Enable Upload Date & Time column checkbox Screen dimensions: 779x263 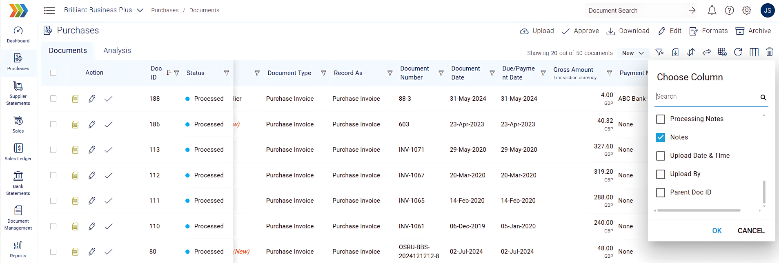coord(660,156)
